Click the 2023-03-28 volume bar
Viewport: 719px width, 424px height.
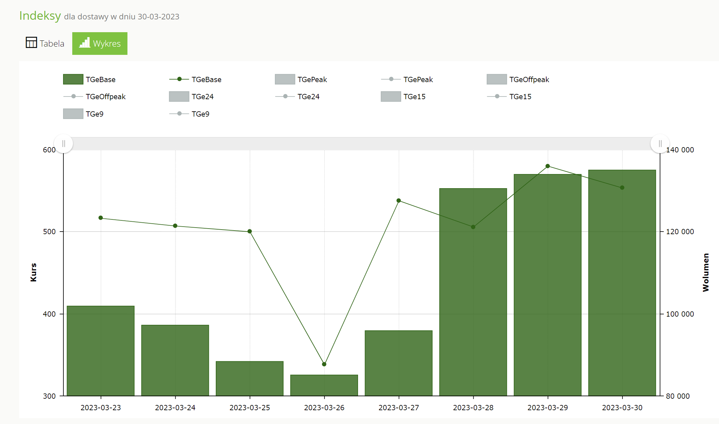(473, 296)
